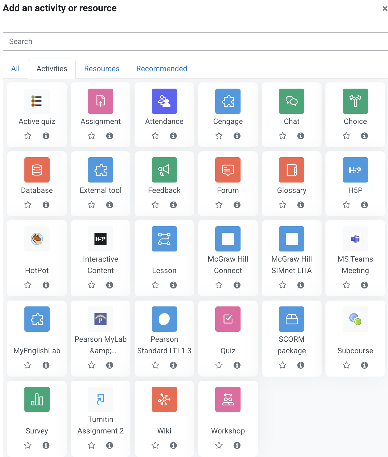Open info details for Survey
This screenshot has height=457, width=388.
[x=46, y=446]
